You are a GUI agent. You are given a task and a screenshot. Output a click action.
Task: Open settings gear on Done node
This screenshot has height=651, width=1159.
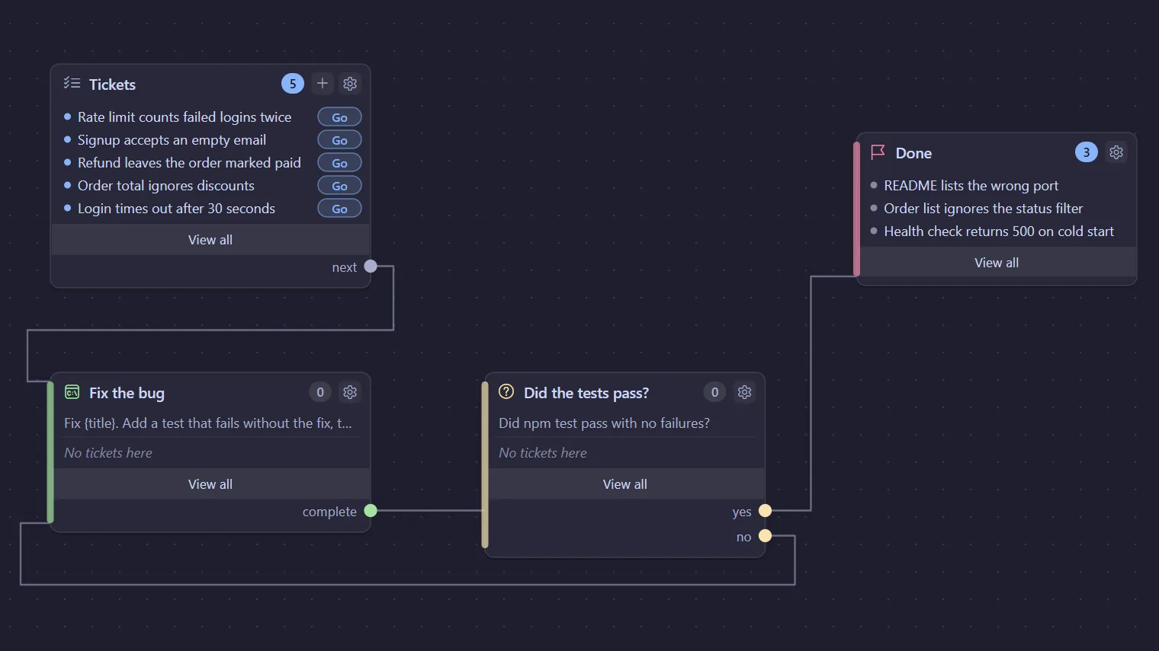(1116, 152)
